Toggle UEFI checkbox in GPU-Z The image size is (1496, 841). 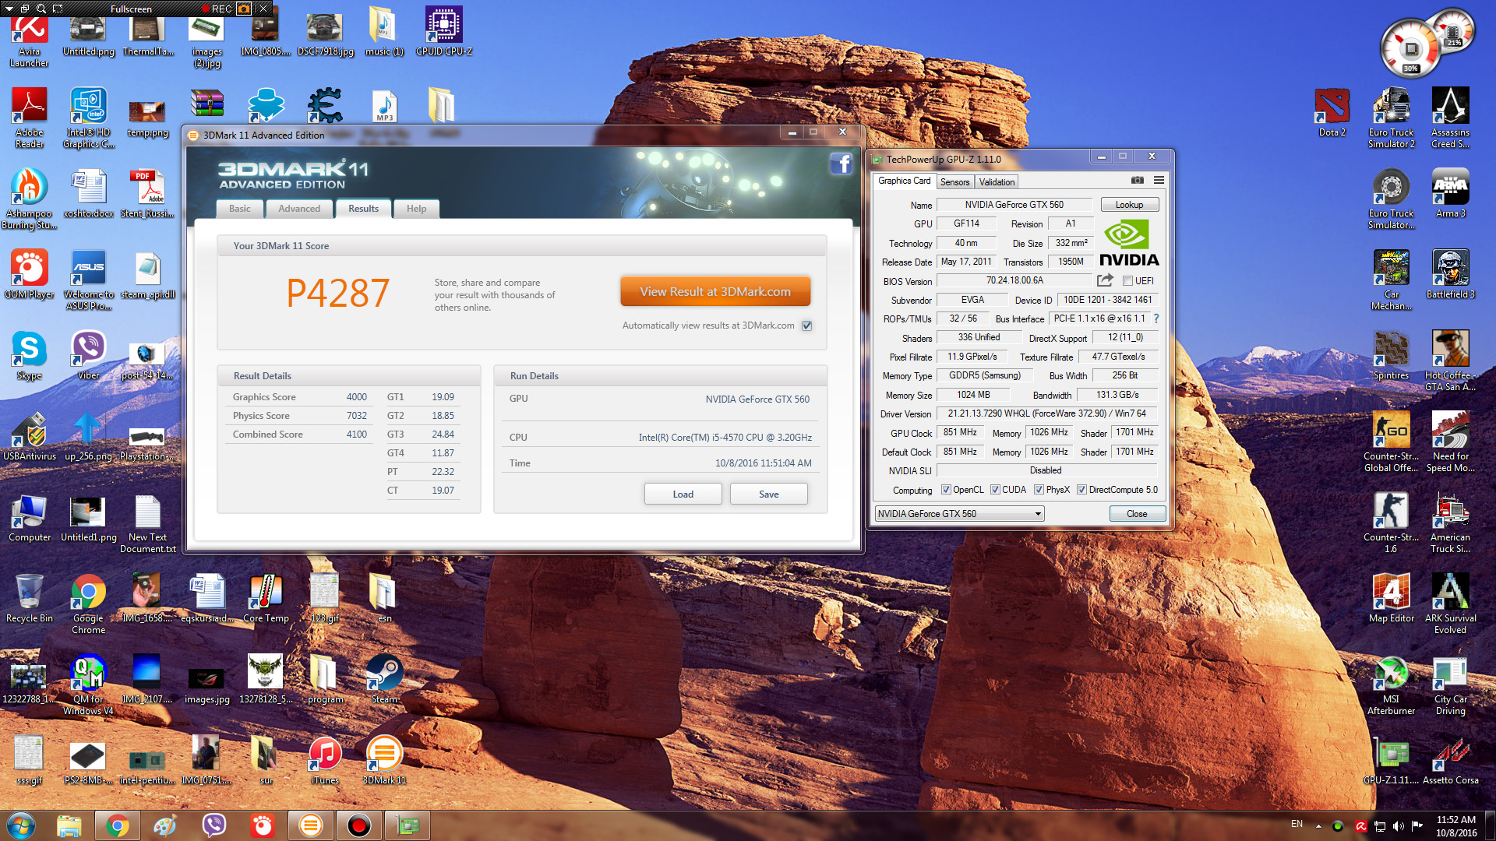coord(1127,281)
